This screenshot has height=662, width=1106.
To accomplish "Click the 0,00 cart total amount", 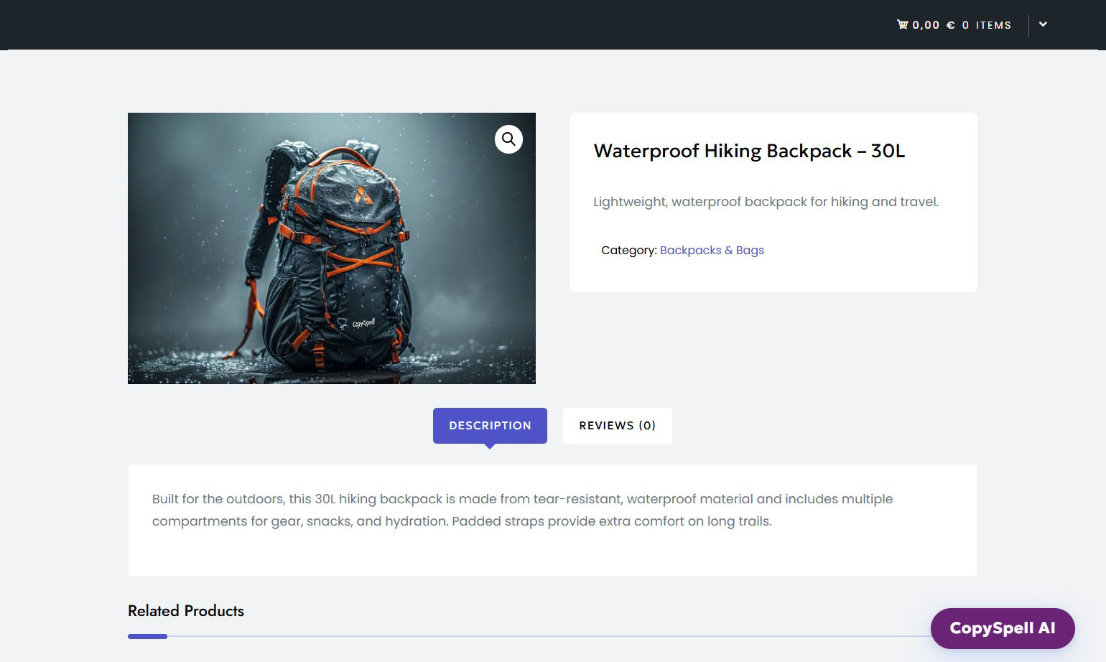I will click(x=926, y=25).
